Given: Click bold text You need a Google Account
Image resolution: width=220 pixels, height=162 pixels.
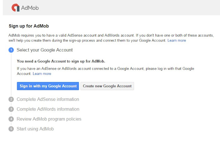Looking at the screenshot, I should (61, 61).
